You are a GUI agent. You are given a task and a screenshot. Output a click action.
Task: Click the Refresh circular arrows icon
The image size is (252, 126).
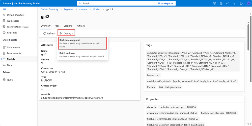(x=45, y=33)
